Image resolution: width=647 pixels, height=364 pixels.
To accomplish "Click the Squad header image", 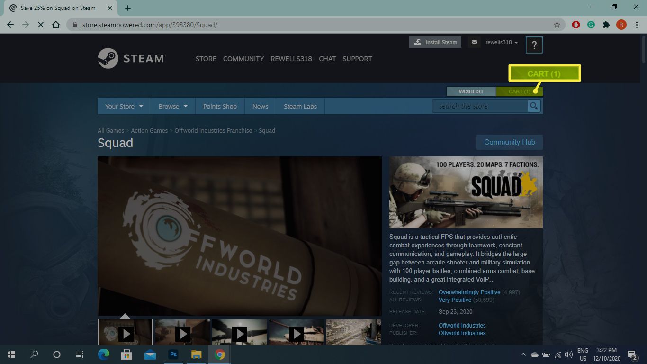I will (466, 192).
